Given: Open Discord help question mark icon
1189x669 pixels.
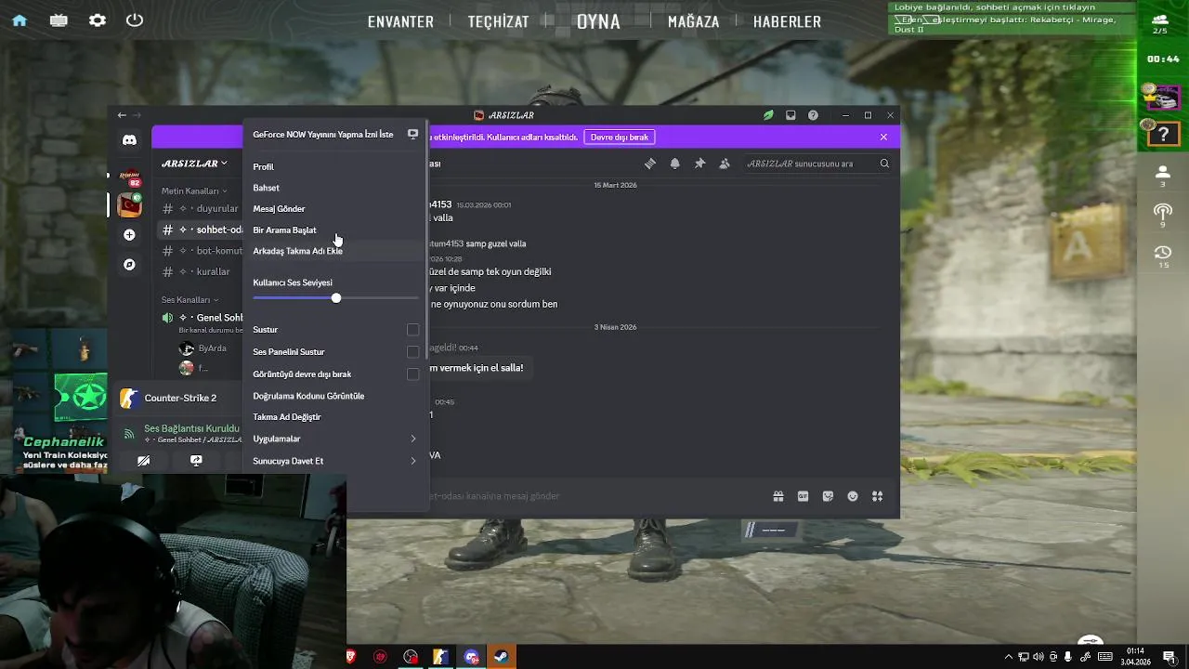Looking at the screenshot, I should (x=813, y=115).
